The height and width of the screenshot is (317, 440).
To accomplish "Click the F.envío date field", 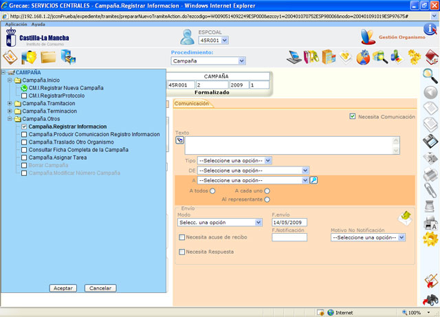I will [x=289, y=222].
